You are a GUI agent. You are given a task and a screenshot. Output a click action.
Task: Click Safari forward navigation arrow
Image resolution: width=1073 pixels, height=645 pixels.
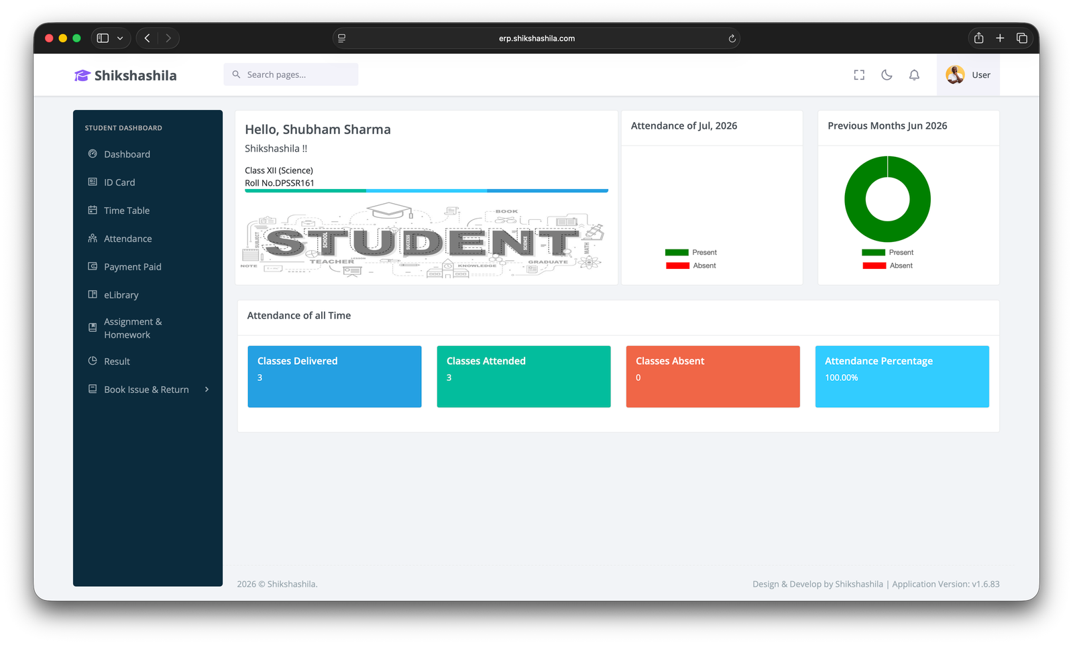click(168, 38)
